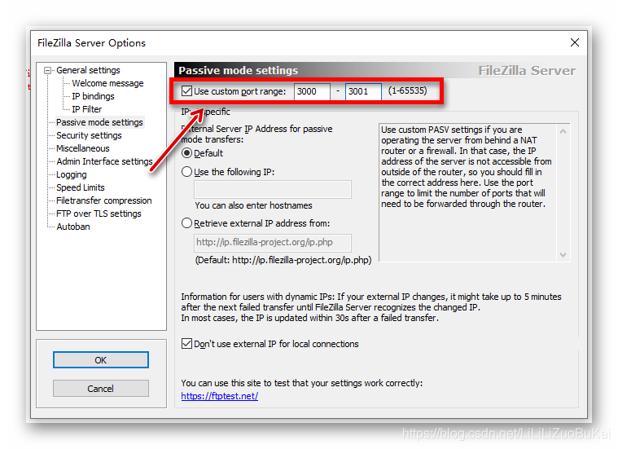Close the FileZilla Server Options dialog
This screenshot has height=449, width=618.
[575, 42]
